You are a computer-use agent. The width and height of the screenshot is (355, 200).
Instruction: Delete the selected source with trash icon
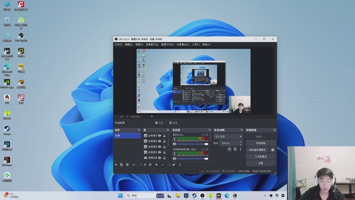[x=150, y=164]
